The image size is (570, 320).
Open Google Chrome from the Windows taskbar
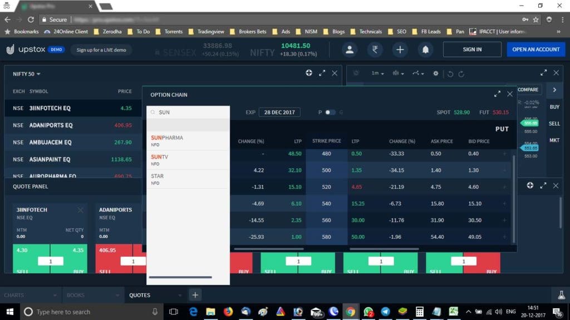(350, 312)
